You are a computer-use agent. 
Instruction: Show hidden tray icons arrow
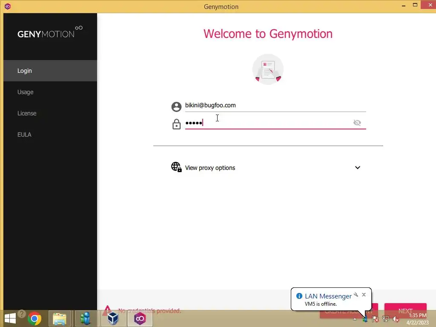tap(355, 319)
